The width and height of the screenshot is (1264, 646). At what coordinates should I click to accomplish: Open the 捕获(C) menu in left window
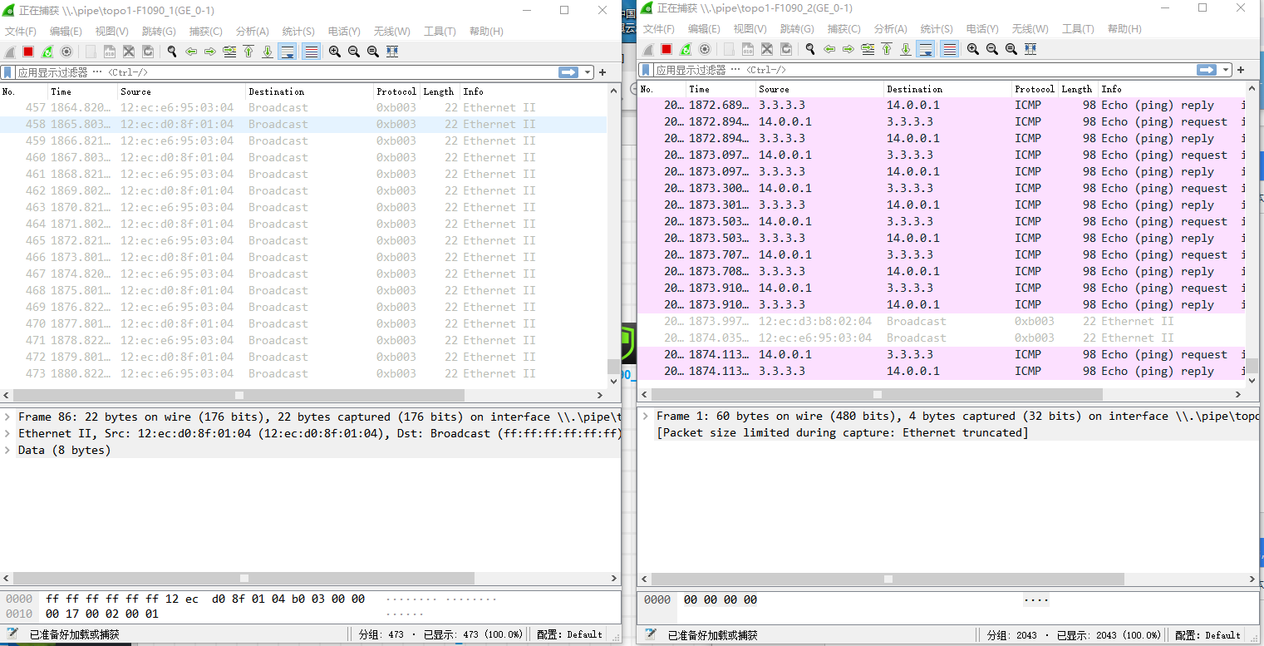pyautogui.click(x=206, y=32)
